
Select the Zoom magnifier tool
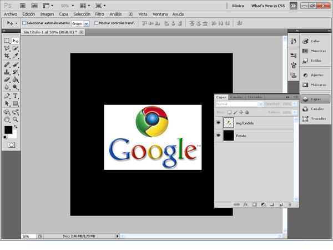pos(16,118)
